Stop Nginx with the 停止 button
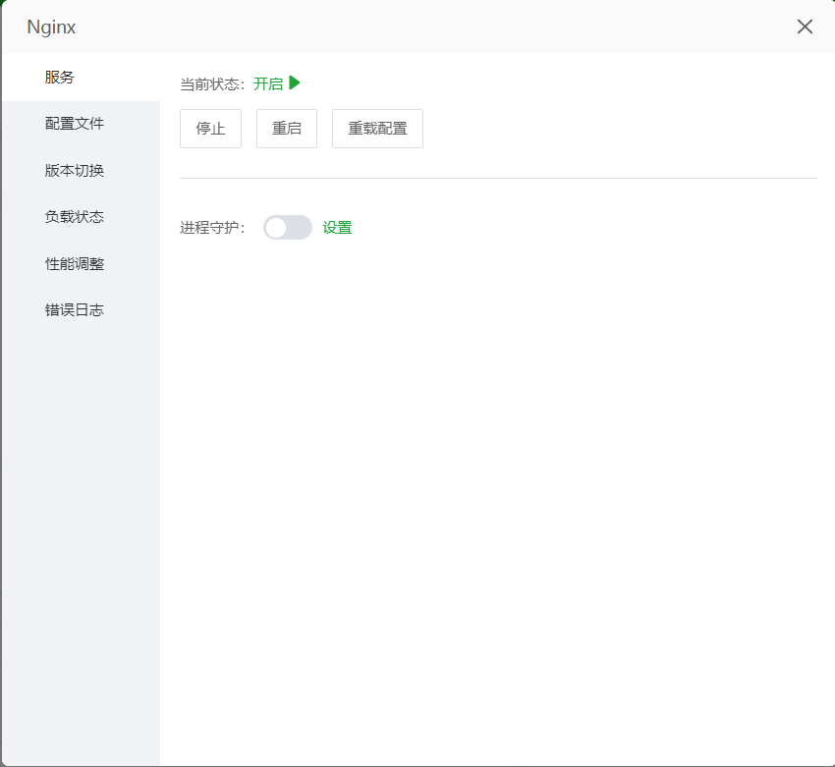 pos(210,128)
